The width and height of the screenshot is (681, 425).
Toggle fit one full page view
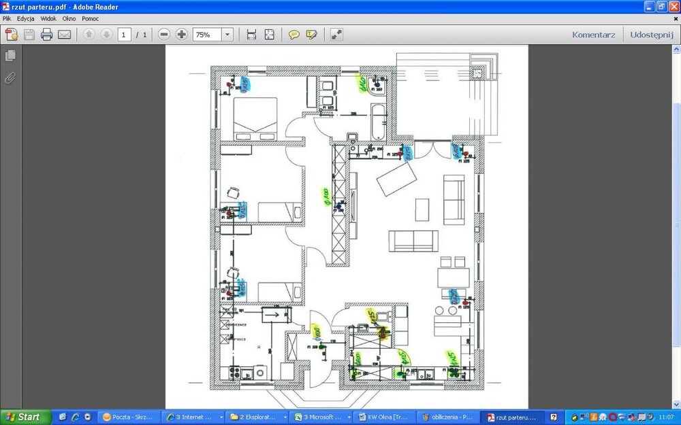coord(270,35)
